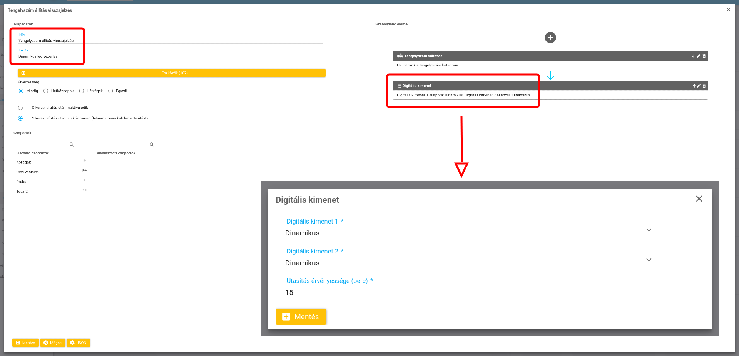This screenshot has width=739, height=356.
Task: Expand the yellow Eszközök (107) bar
Action: pyautogui.click(x=172, y=73)
